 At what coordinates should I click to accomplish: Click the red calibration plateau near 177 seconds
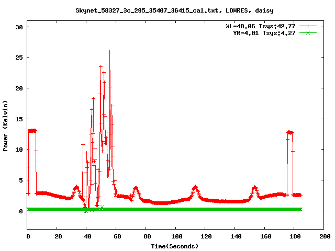[290, 132]
